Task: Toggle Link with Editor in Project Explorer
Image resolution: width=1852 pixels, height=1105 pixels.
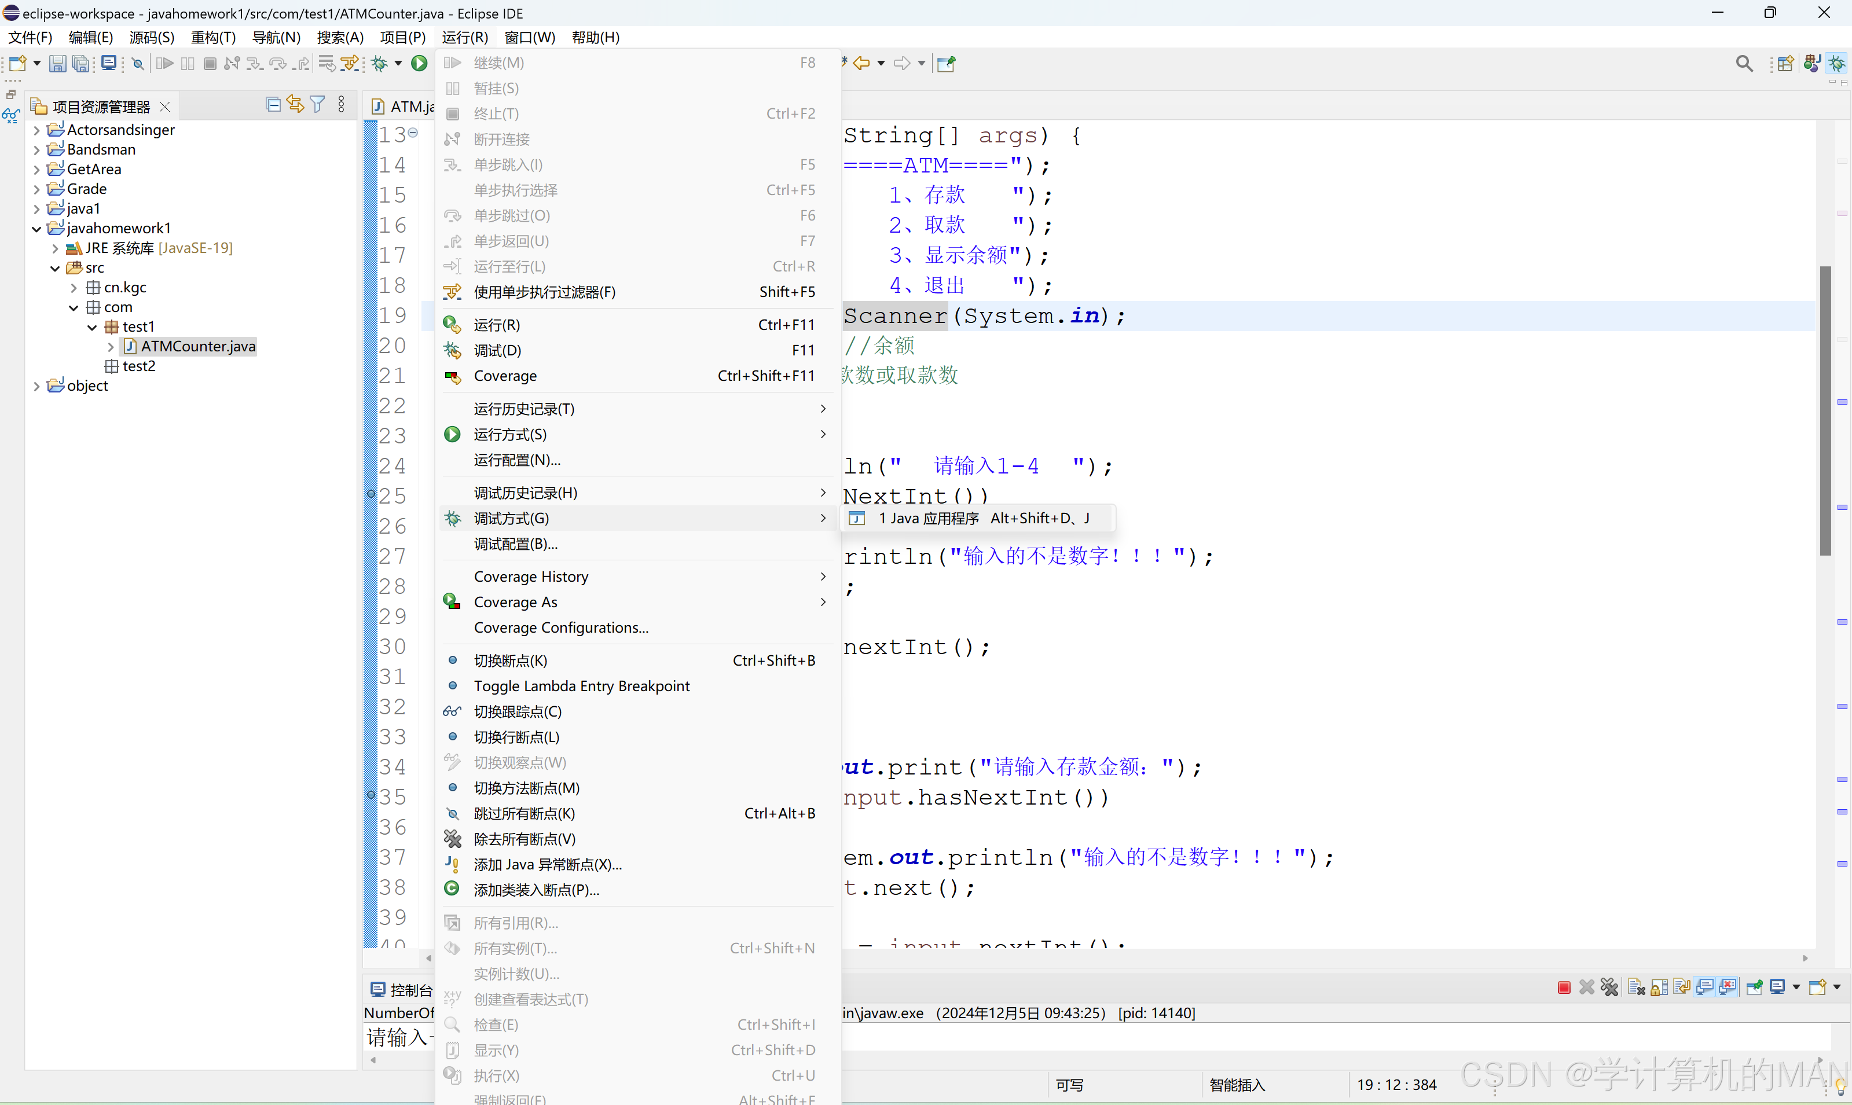Action: point(295,104)
